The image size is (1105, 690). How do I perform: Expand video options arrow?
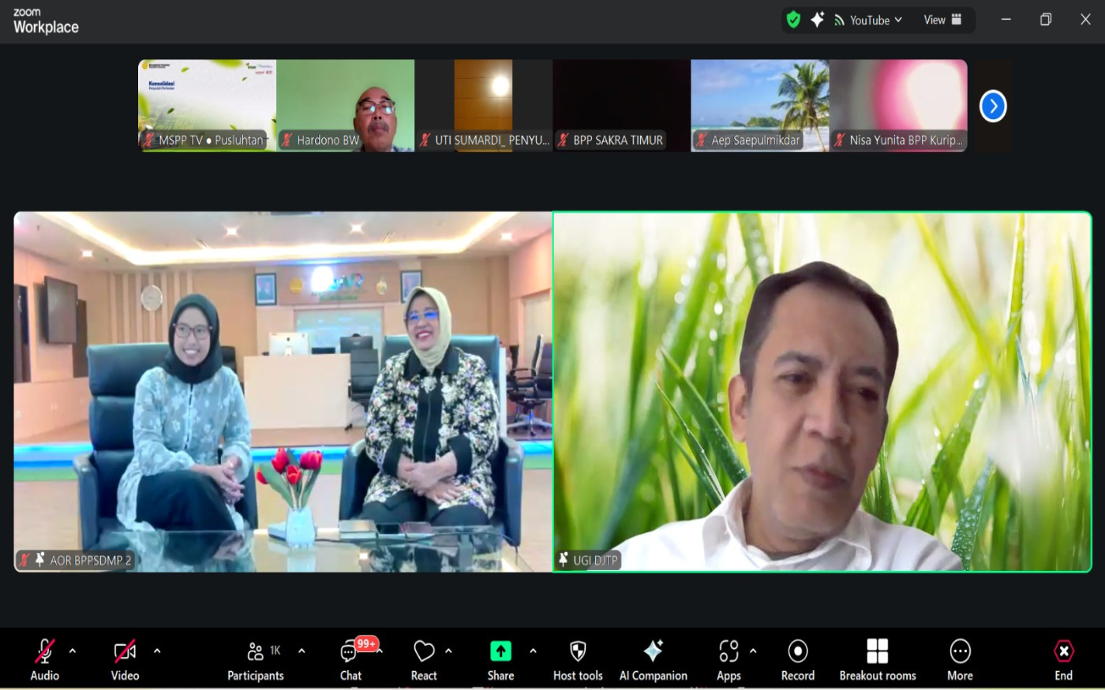click(x=157, y=651)
